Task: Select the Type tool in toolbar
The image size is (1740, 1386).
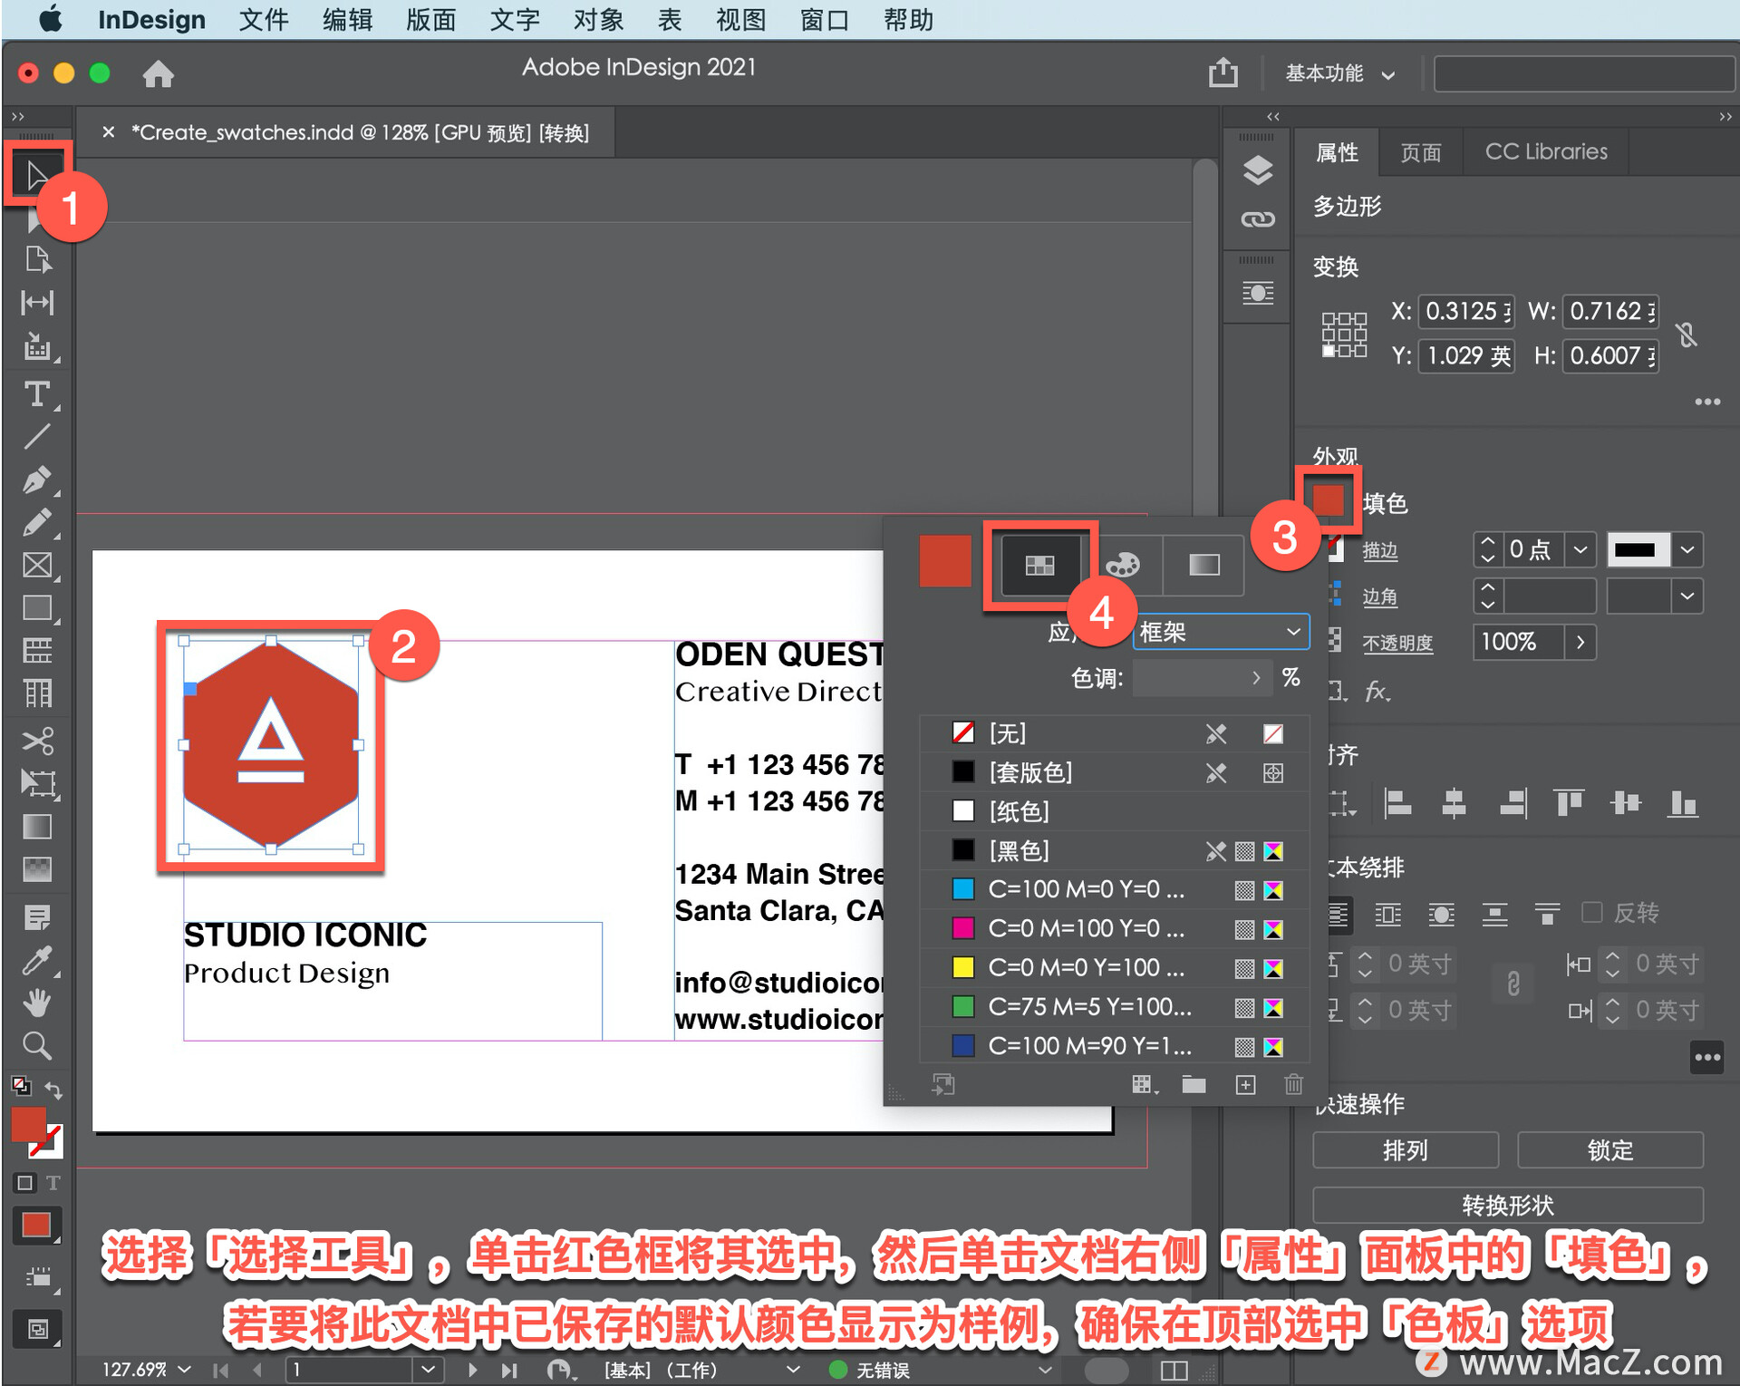Action: [36, 394]
